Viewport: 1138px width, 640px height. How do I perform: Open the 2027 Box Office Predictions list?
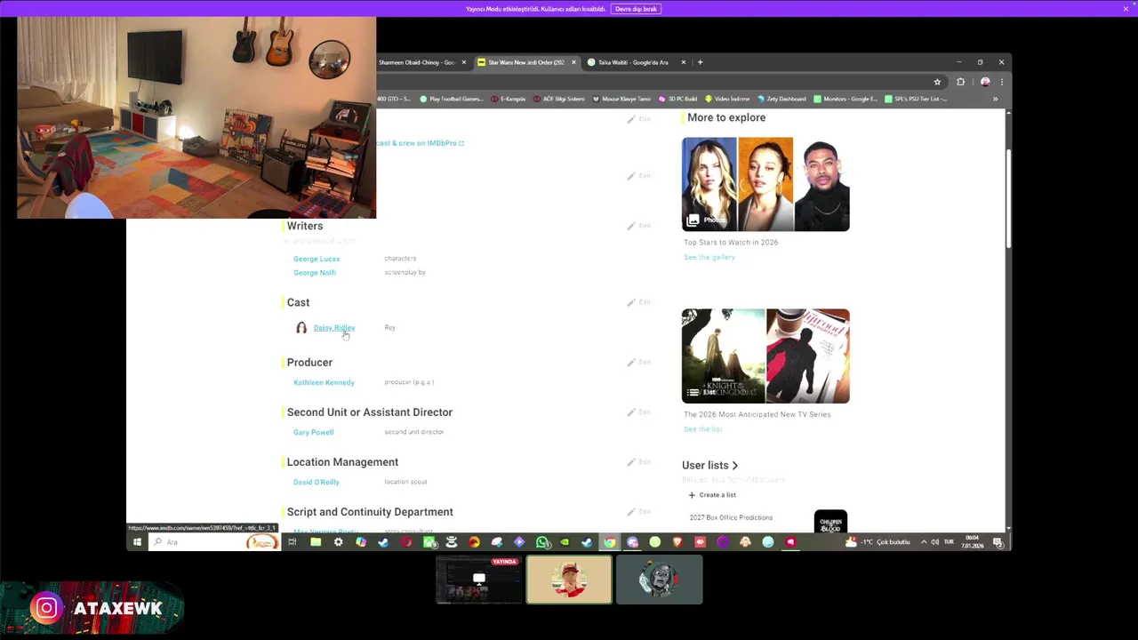pyautogui.click(x=731, y=517)
